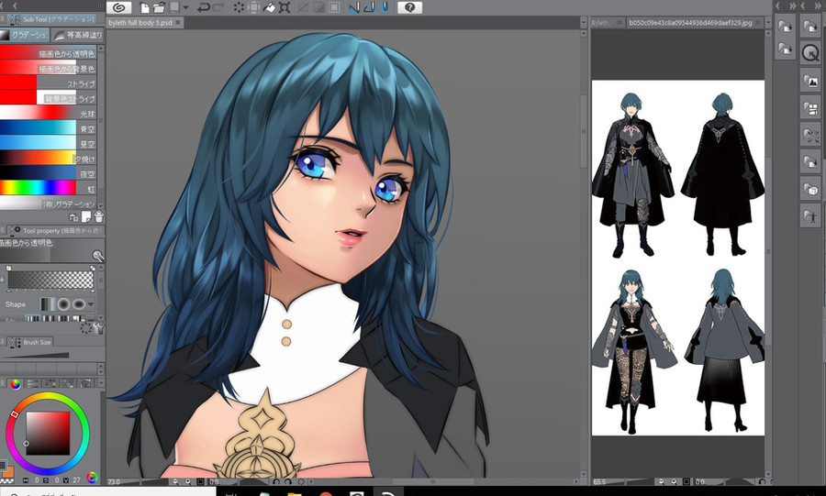Open Windows taskbar search box
This screenshot has height=496, width=826.
107,491
